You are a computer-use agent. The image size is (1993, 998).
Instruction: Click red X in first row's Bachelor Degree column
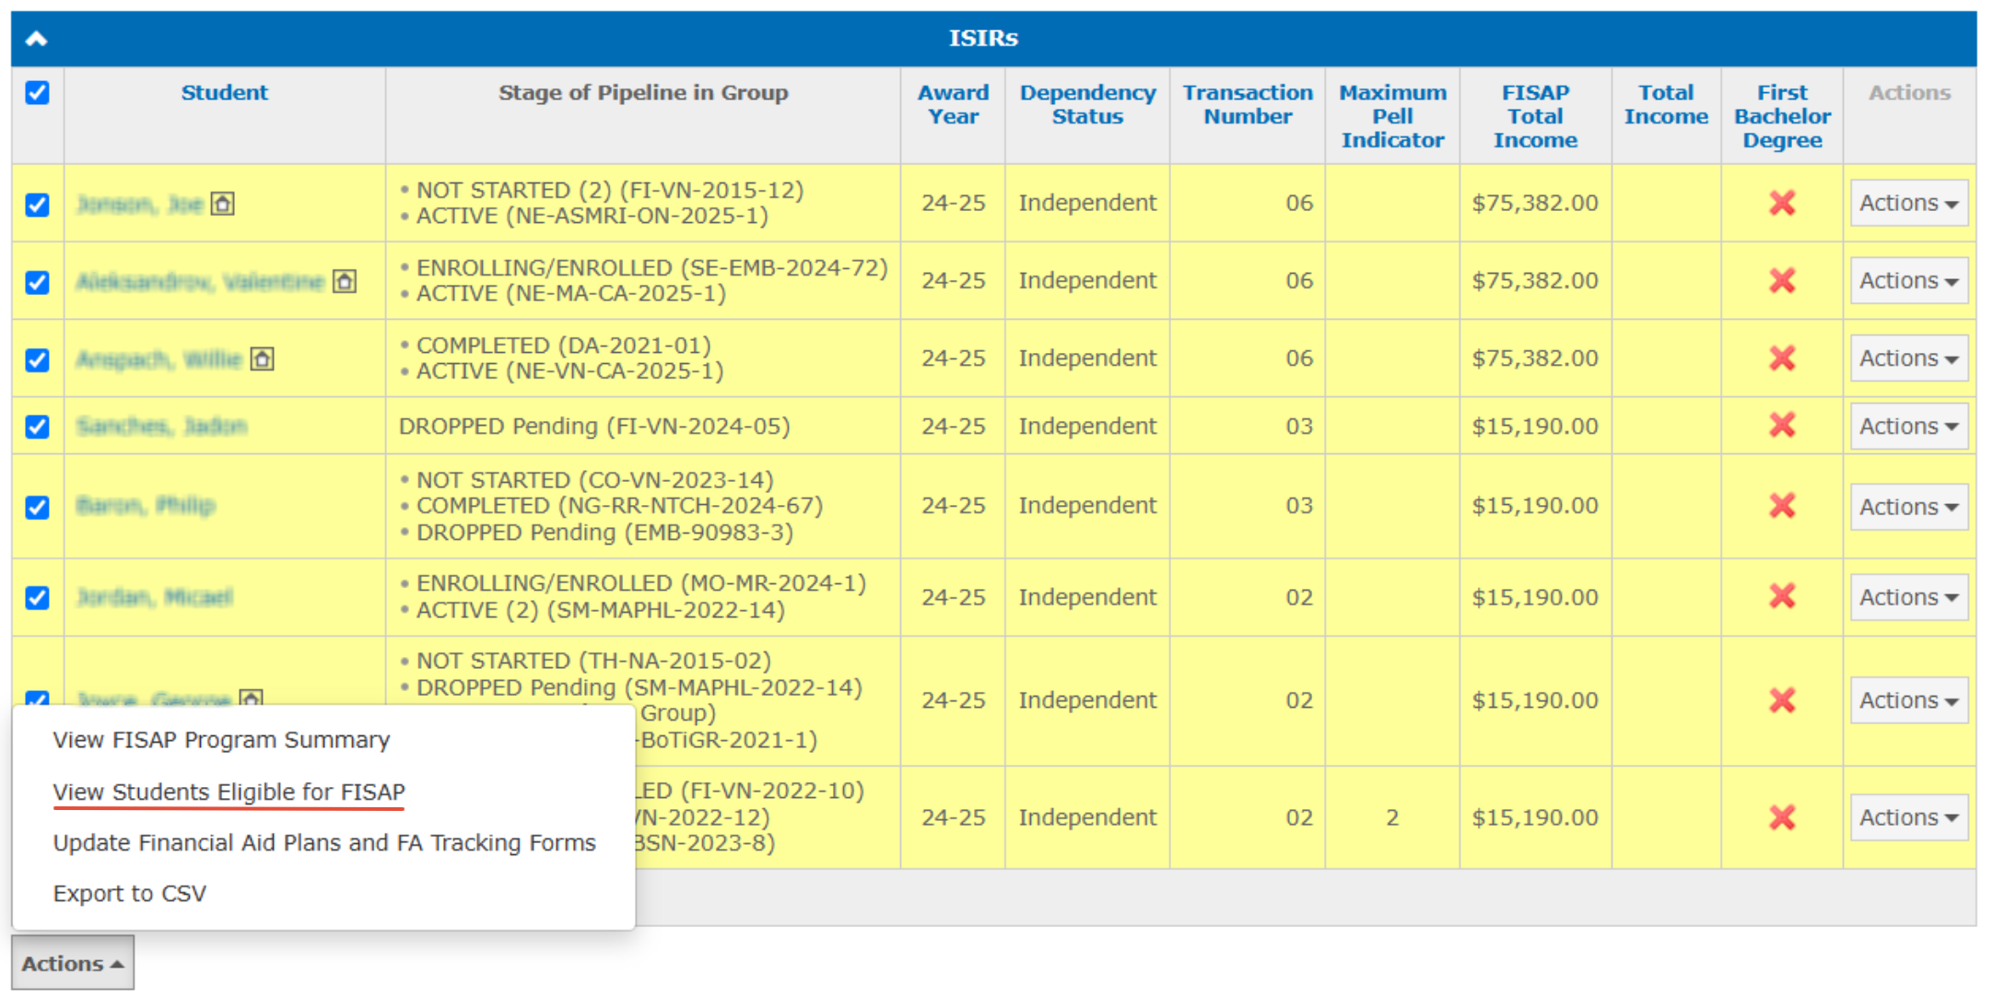(1781, 204)
